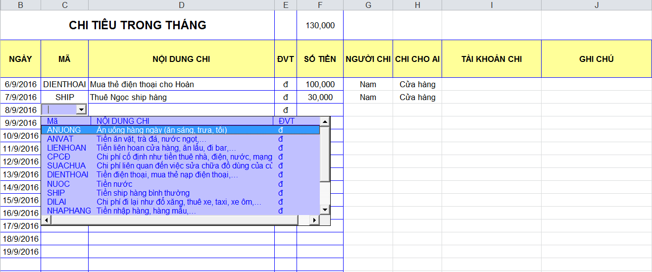The height and width of the screenshot is (272, 652).
Task: Click the list's scroll left arrow
Action: (47, 220)
